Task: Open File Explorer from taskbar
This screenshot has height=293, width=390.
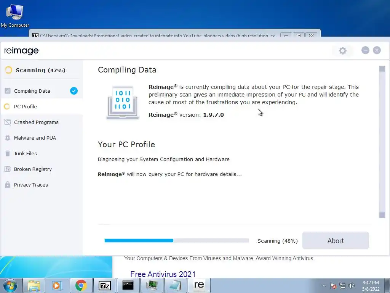Action: 34,285
